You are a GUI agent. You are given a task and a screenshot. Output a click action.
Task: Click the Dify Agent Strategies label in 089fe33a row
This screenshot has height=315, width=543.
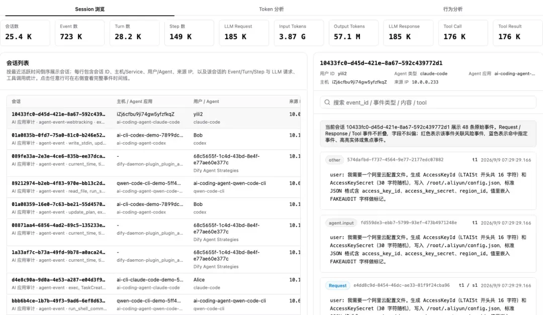(216, 171)
